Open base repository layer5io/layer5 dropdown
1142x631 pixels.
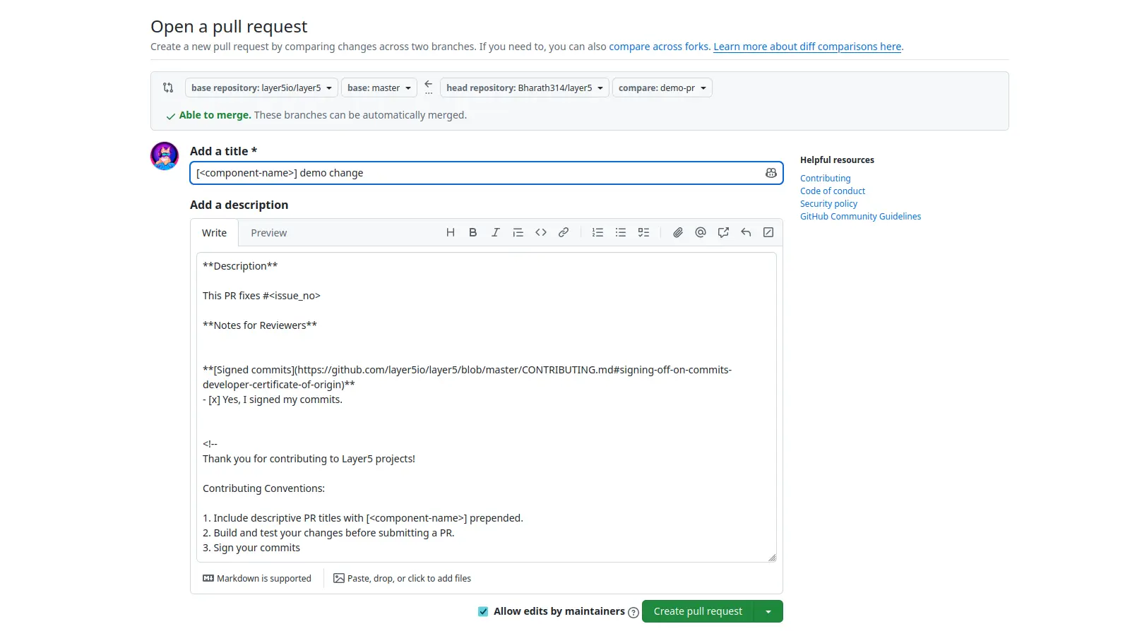261,88
